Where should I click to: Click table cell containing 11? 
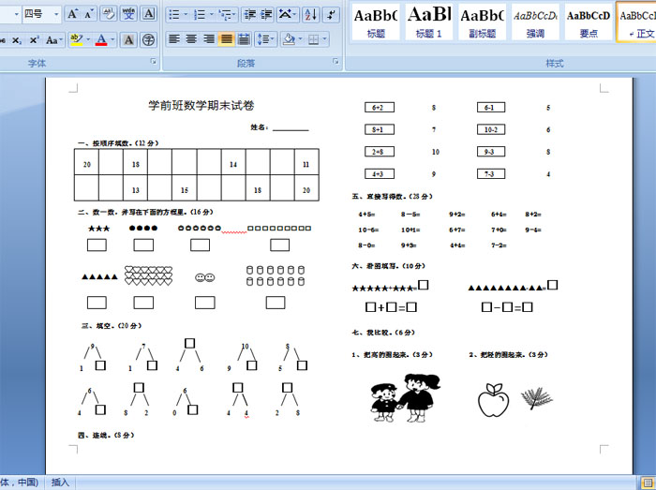[306, 162]
